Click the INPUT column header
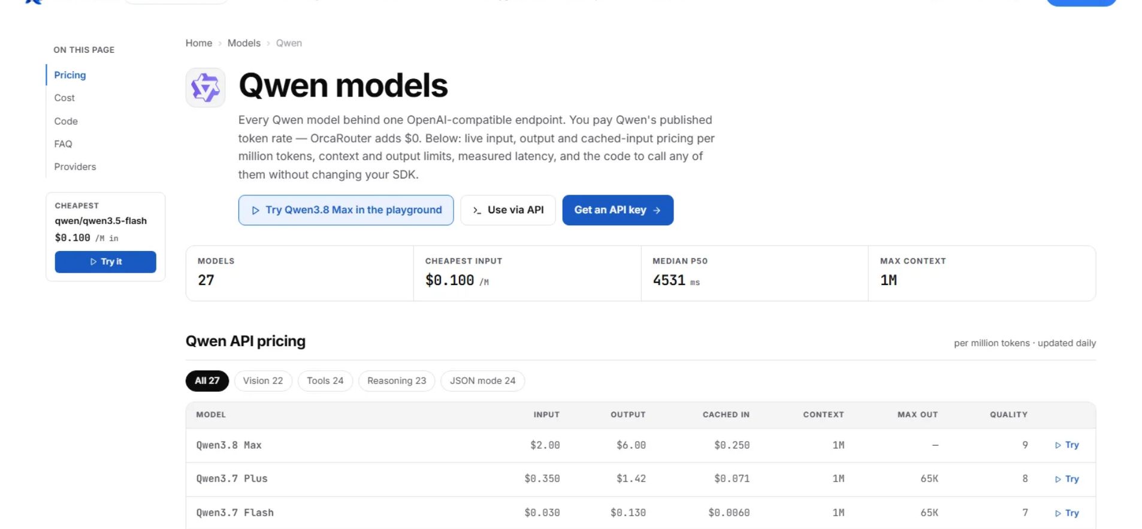This screenshot has width=1142, height=529. (x=546, y=415)
